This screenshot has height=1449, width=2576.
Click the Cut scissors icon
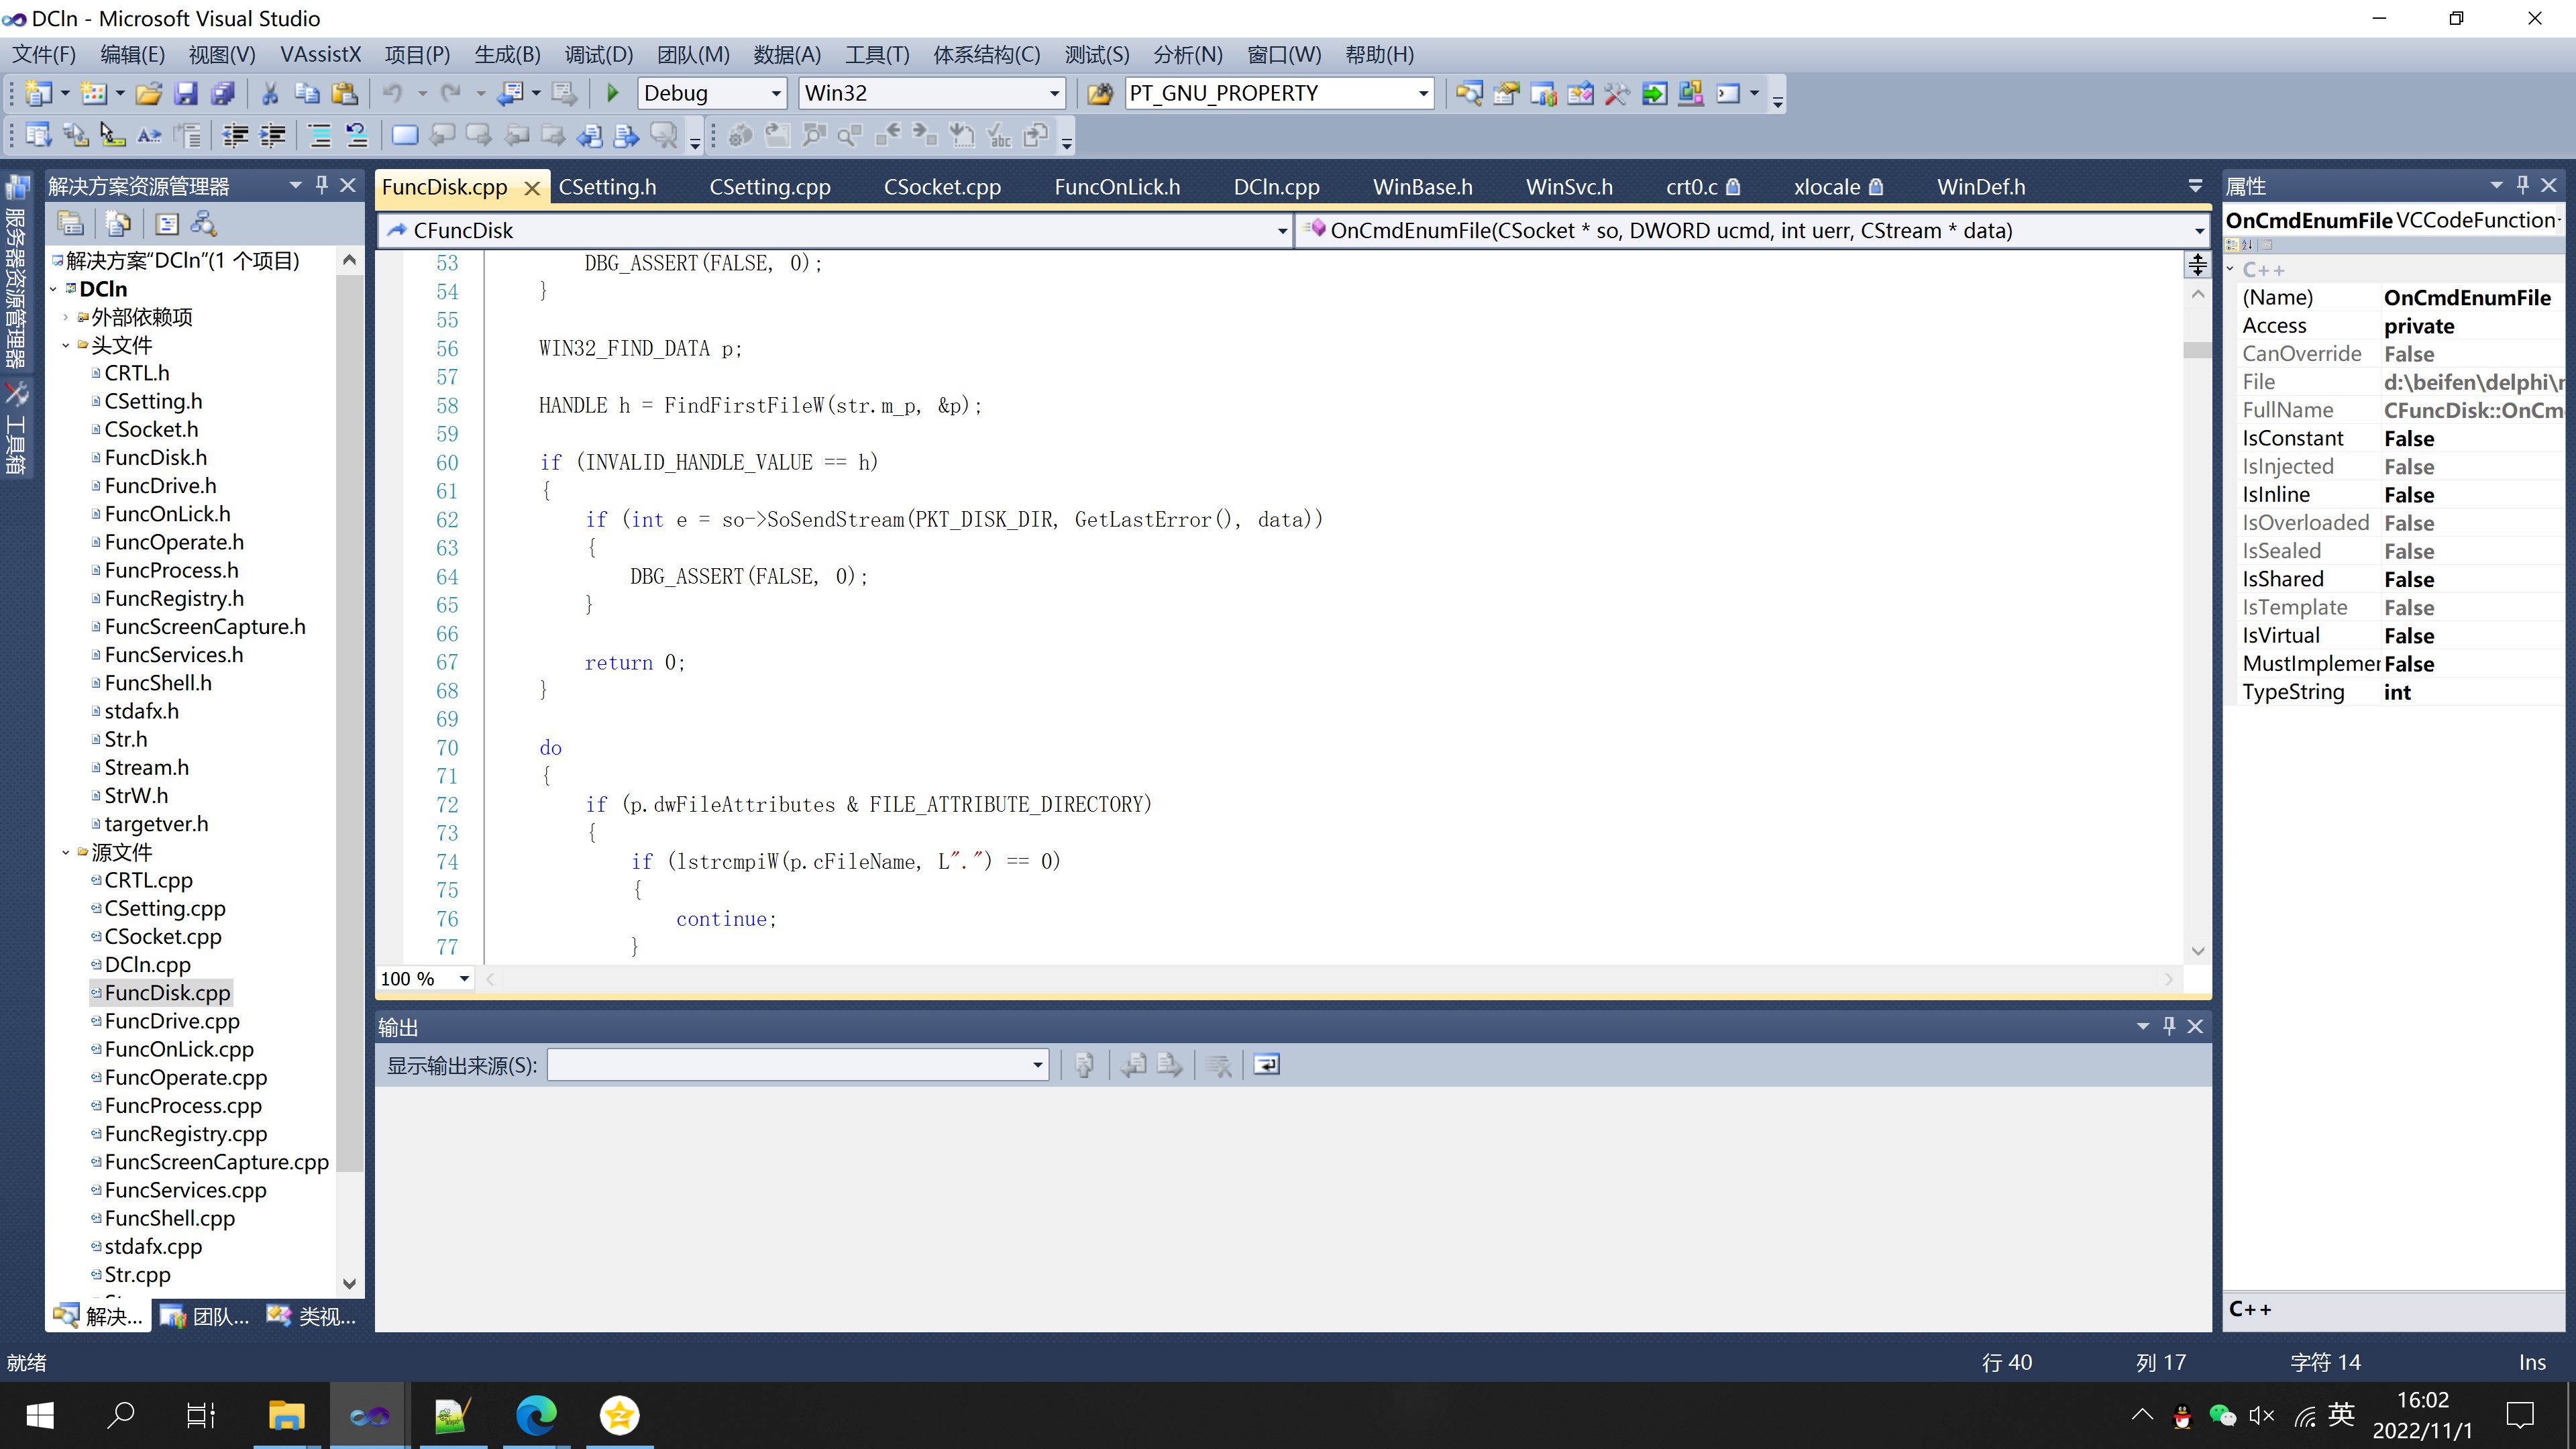[269, 93]
